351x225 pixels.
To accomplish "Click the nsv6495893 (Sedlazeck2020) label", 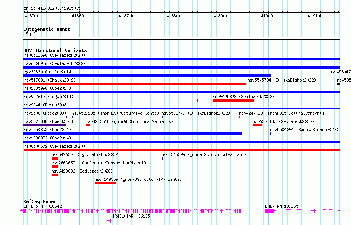I will click(x=243, y=97).
